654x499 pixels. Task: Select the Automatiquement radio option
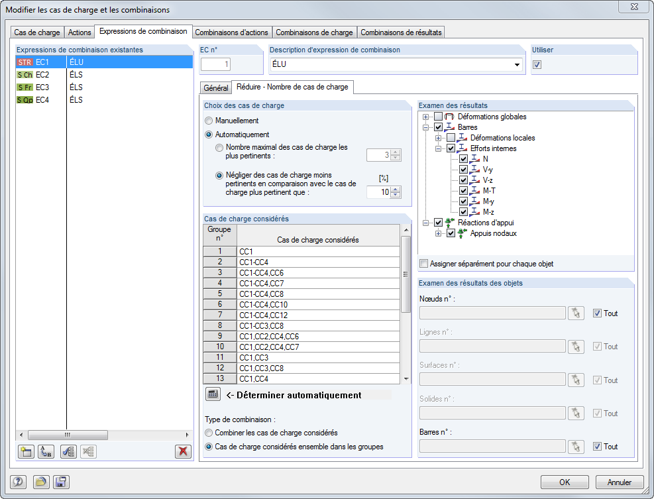(x=209, y=135)
